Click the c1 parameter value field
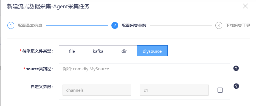 point(174,90)
